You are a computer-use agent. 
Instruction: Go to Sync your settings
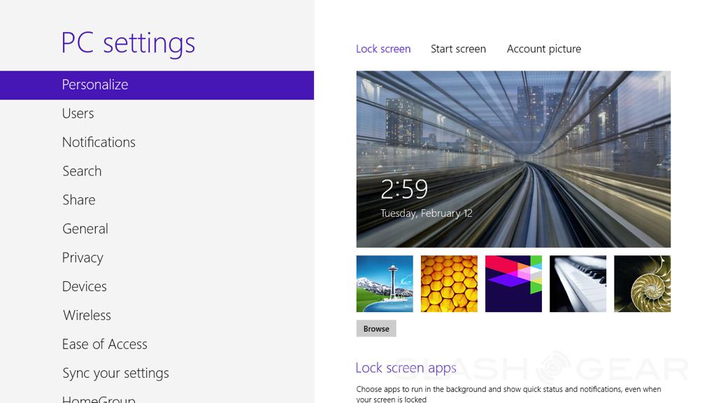click(115, 373)
